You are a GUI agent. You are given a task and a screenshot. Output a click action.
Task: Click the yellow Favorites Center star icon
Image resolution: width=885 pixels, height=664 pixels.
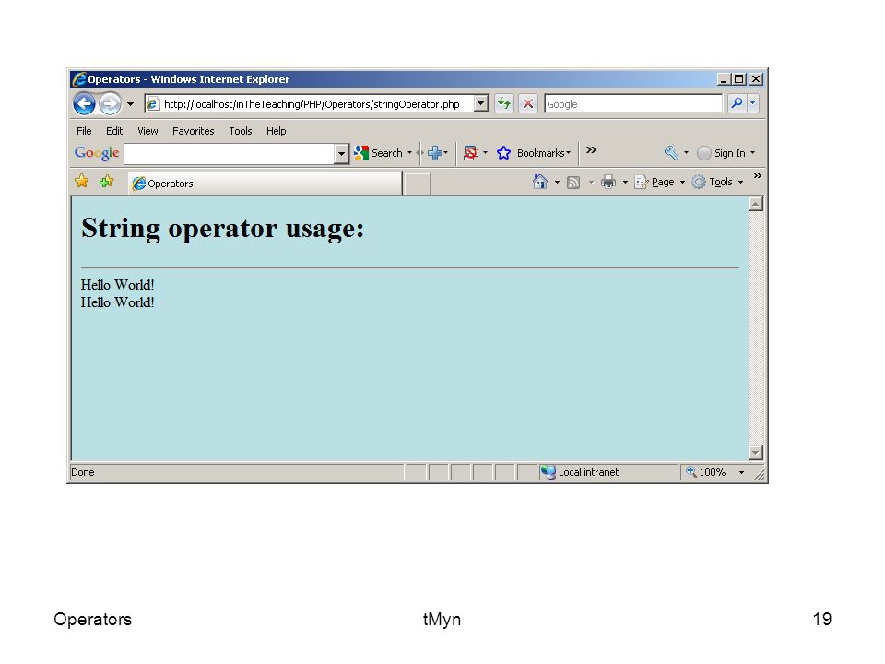point(82,181)
